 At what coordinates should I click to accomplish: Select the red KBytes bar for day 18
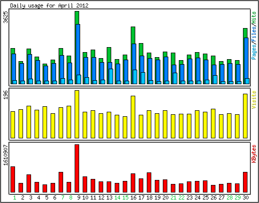(x=149, y=182)
